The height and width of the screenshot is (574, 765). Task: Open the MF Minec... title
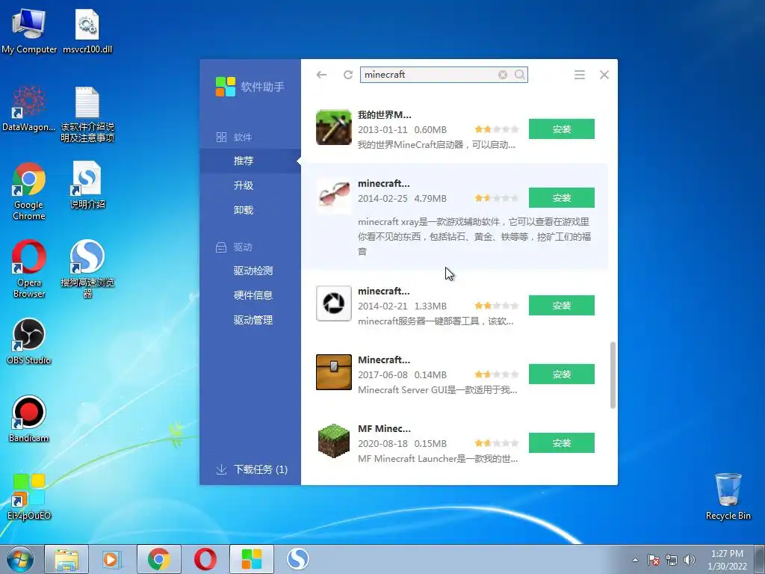pyautogui.click(x=385, y=429)
